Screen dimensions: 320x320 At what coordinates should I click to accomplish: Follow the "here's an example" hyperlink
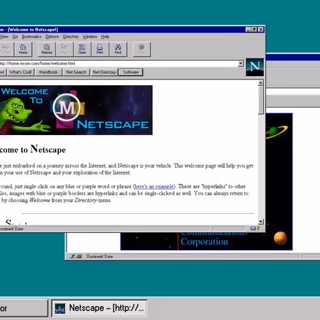(154, 186)
